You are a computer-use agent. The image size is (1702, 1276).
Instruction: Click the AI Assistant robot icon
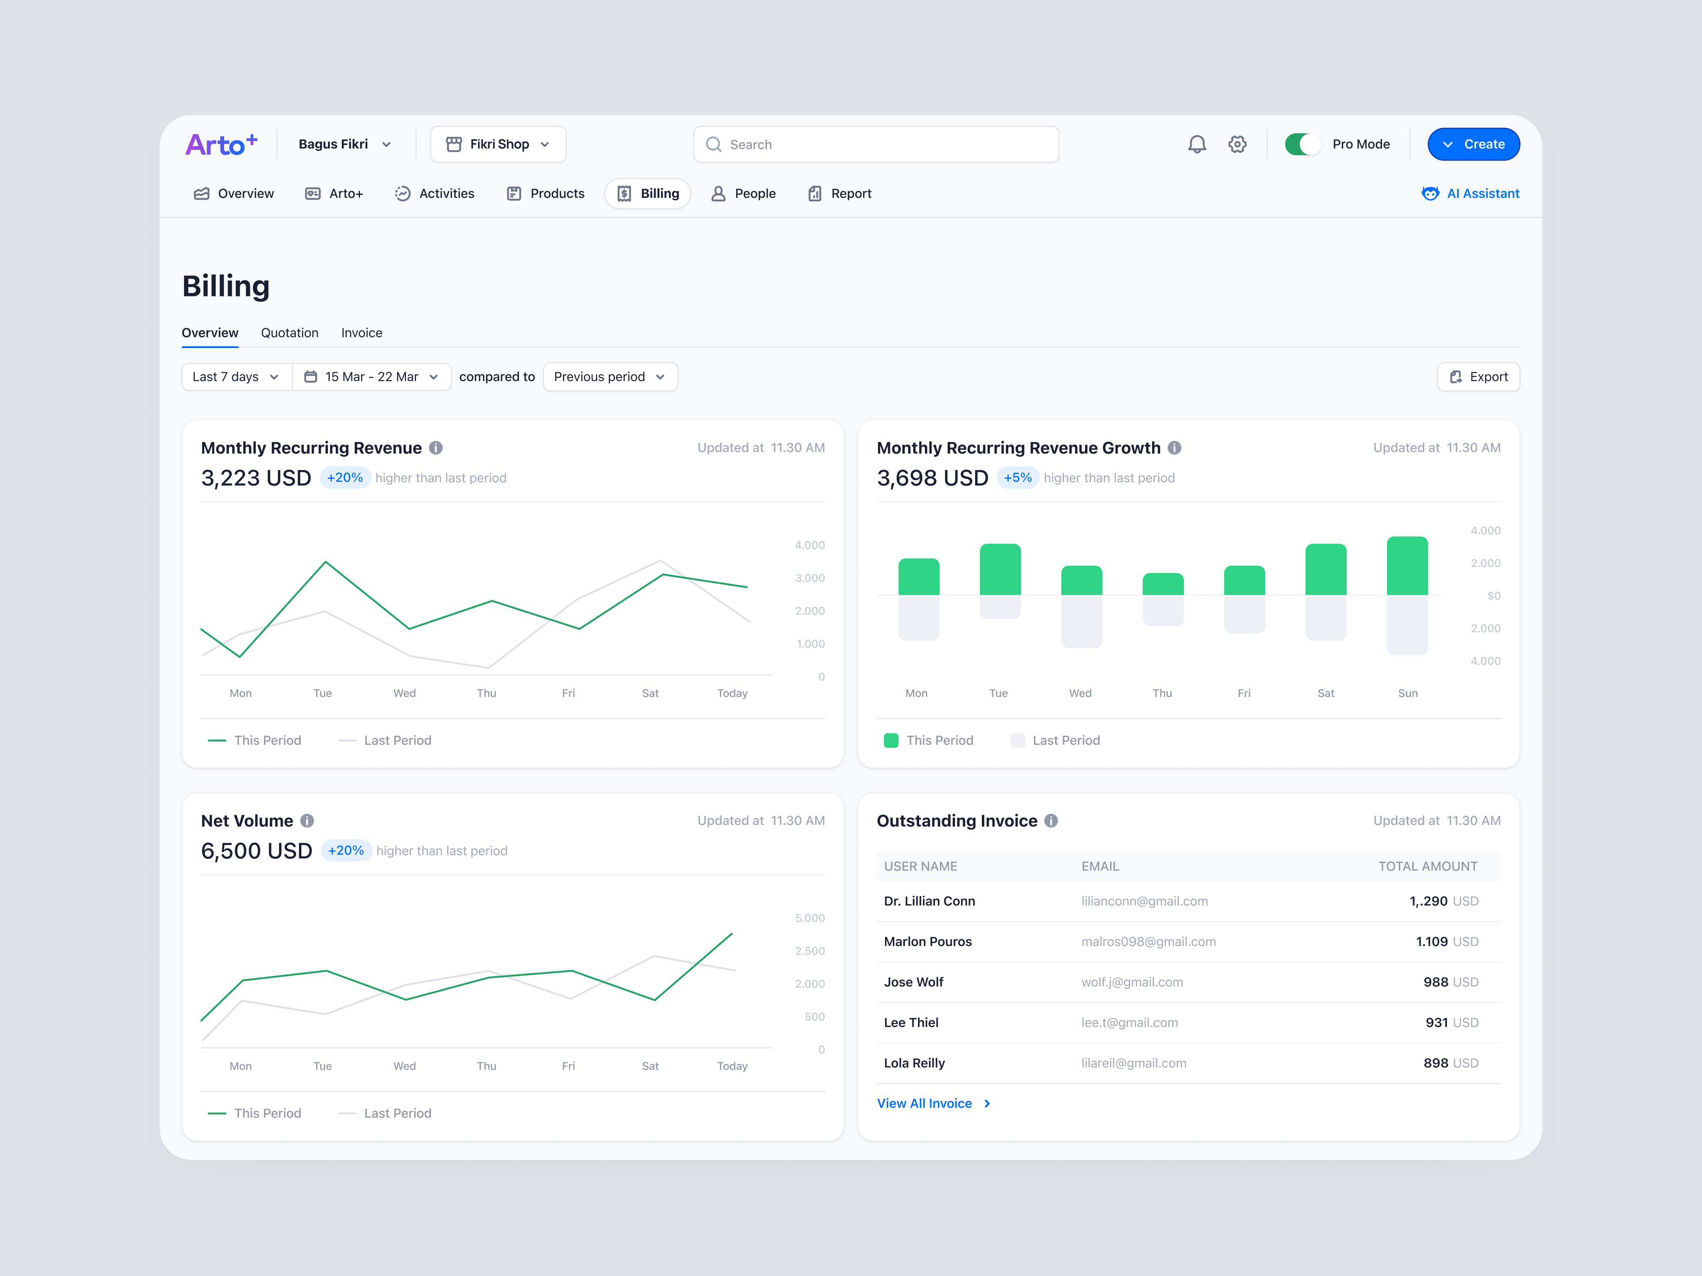click(1430, 194)
